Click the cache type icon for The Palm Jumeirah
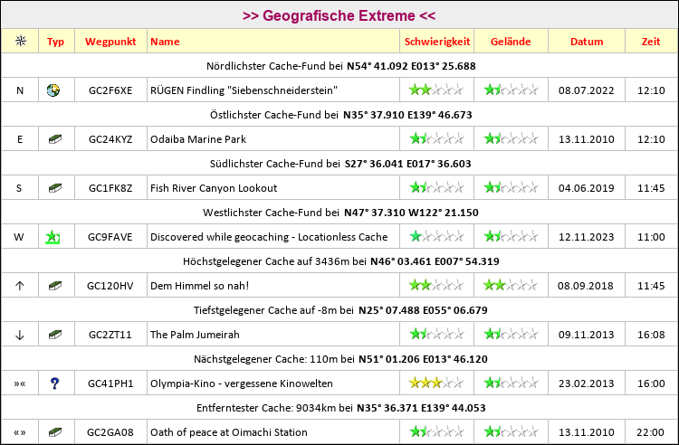This screenshot has width=679, height=445. [x=55, y=335]
